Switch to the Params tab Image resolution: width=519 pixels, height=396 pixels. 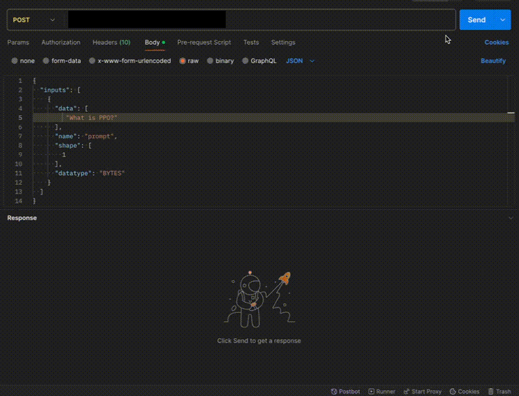[18, 42]
